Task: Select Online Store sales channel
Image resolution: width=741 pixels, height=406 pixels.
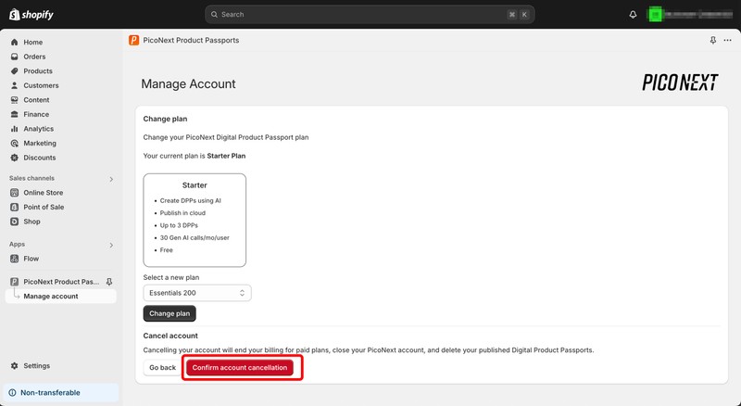Action: [x=44, y=193]
